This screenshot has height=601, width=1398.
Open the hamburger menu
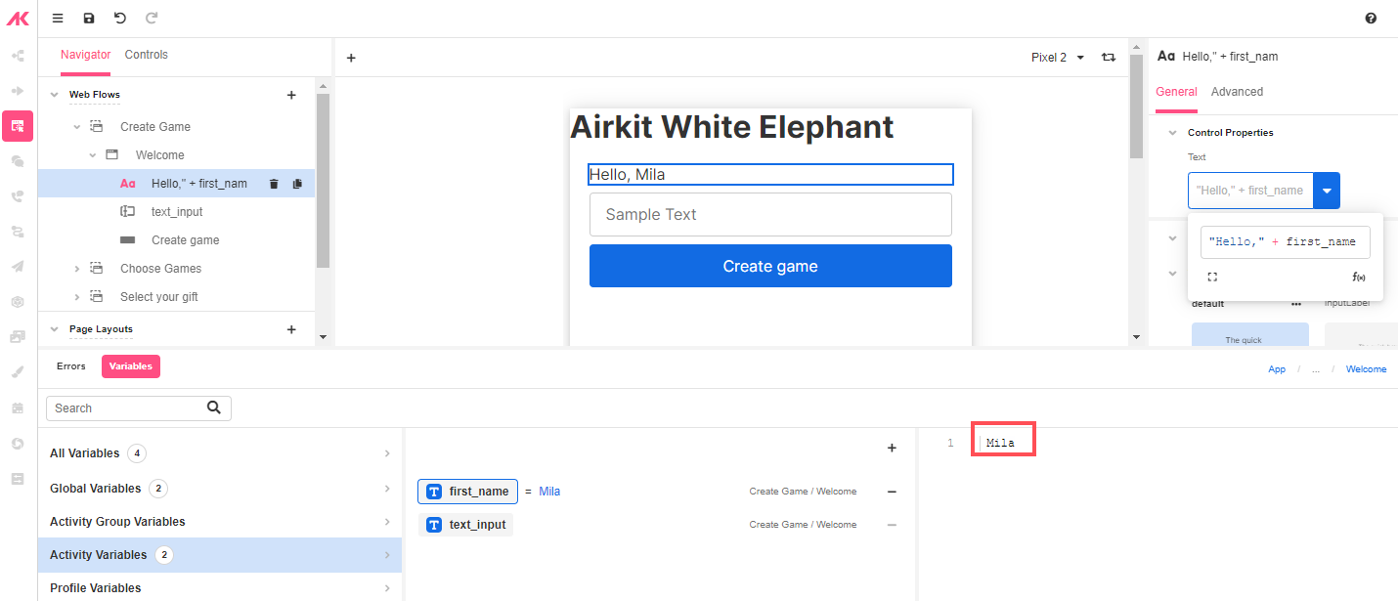coord(58,19)
